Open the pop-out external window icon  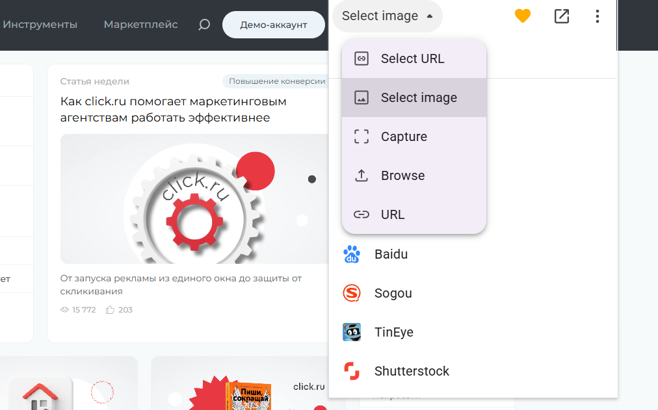coord(561,16)
